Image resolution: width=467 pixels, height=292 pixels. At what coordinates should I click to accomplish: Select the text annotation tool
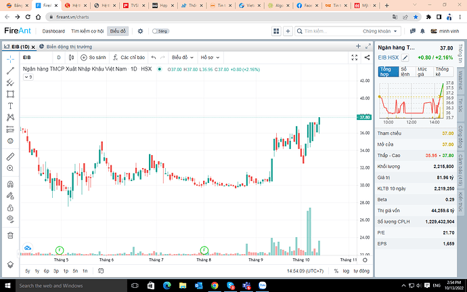10,106
